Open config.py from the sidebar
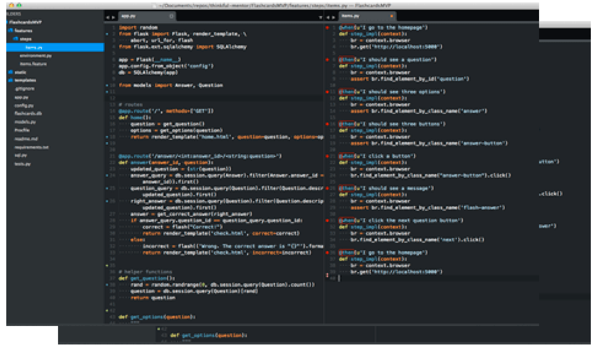Viewport: 596px width, 351px height. pos(24,105)
